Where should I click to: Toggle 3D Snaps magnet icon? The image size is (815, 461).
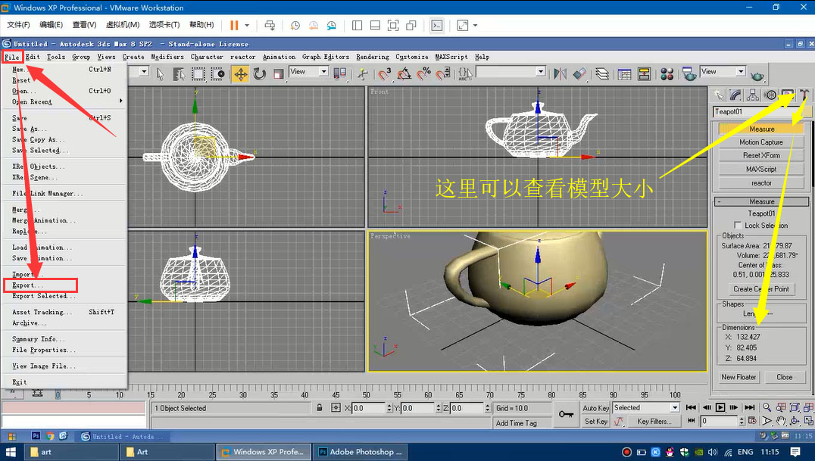tap(384, 74)
